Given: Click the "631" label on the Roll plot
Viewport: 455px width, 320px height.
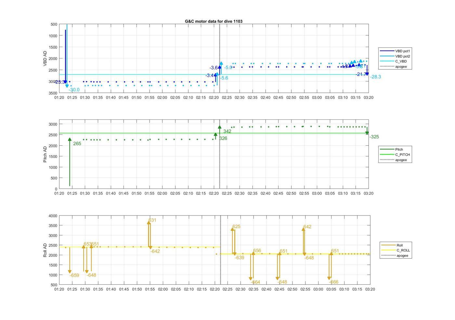Looking at the screenshot, I should [x=152, y=220].
